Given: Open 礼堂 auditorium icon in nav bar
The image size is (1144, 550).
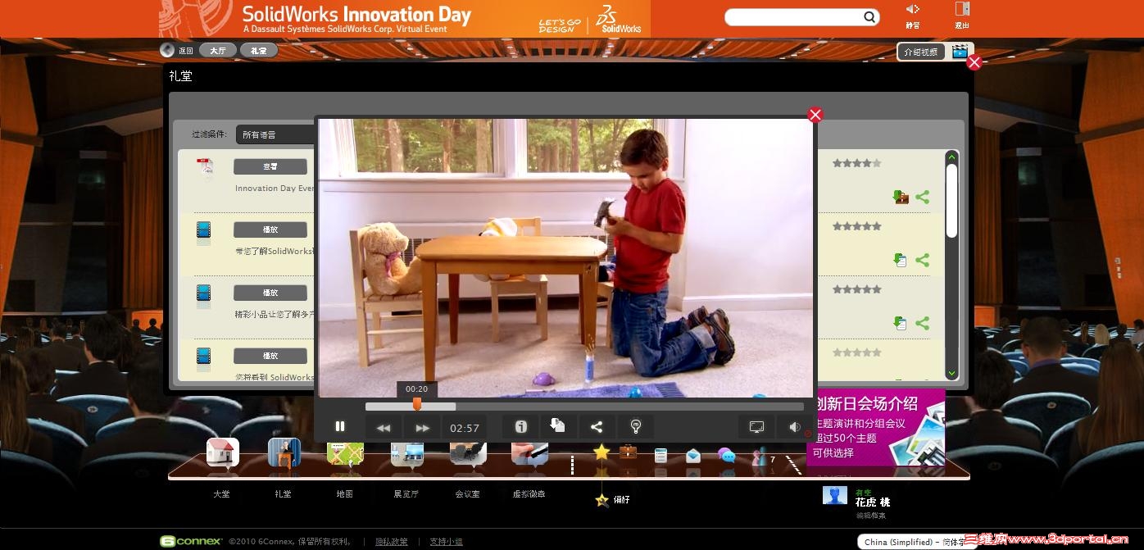Looking at the screenshot, I should tap(284, 452).
